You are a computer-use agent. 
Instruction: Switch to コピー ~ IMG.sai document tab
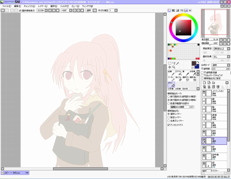tap(15, 173)
